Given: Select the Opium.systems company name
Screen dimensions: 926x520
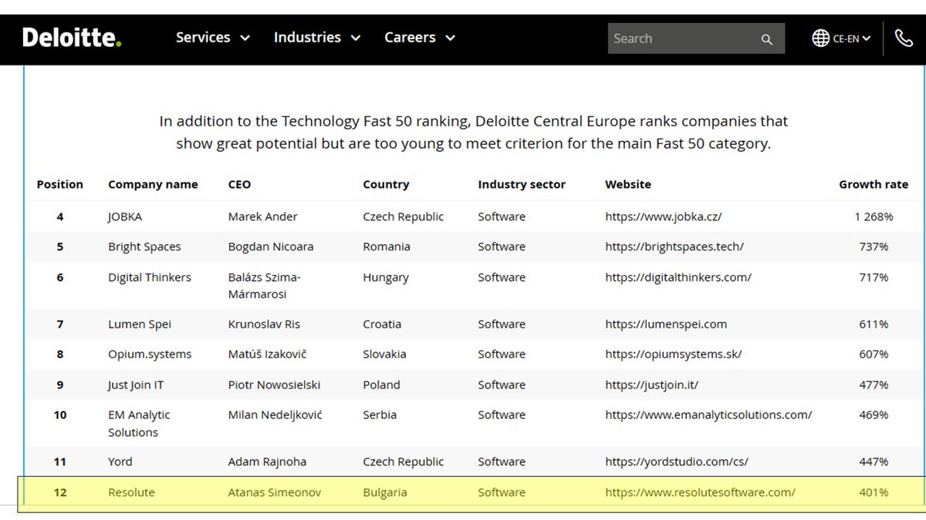Looking at the screenshot, I should pyautogui.click(x=150, y=354).
